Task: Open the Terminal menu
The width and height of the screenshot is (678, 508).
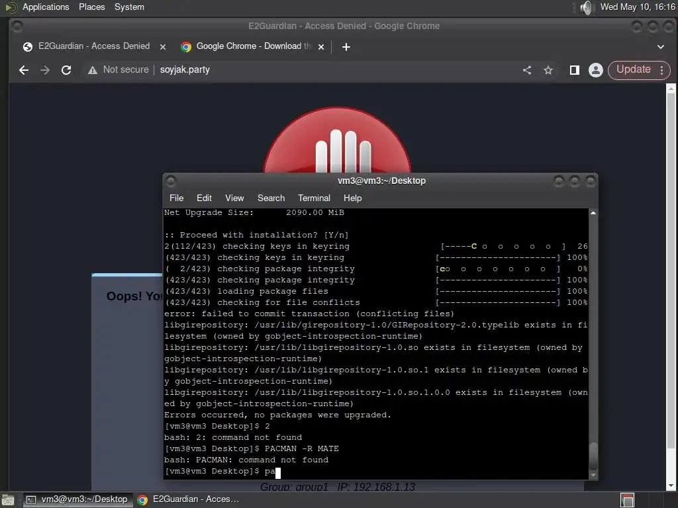Action: (x=314, y=198)
